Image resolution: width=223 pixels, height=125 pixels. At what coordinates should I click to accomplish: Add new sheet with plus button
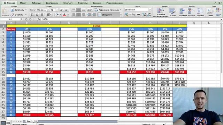pos(36,121)
